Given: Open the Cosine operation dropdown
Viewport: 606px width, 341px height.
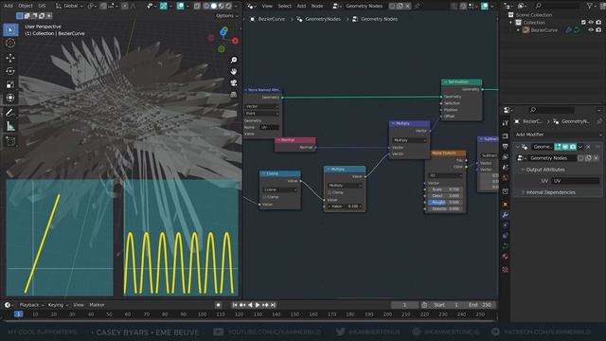Looking at the screenshot, I should (280, 189).
